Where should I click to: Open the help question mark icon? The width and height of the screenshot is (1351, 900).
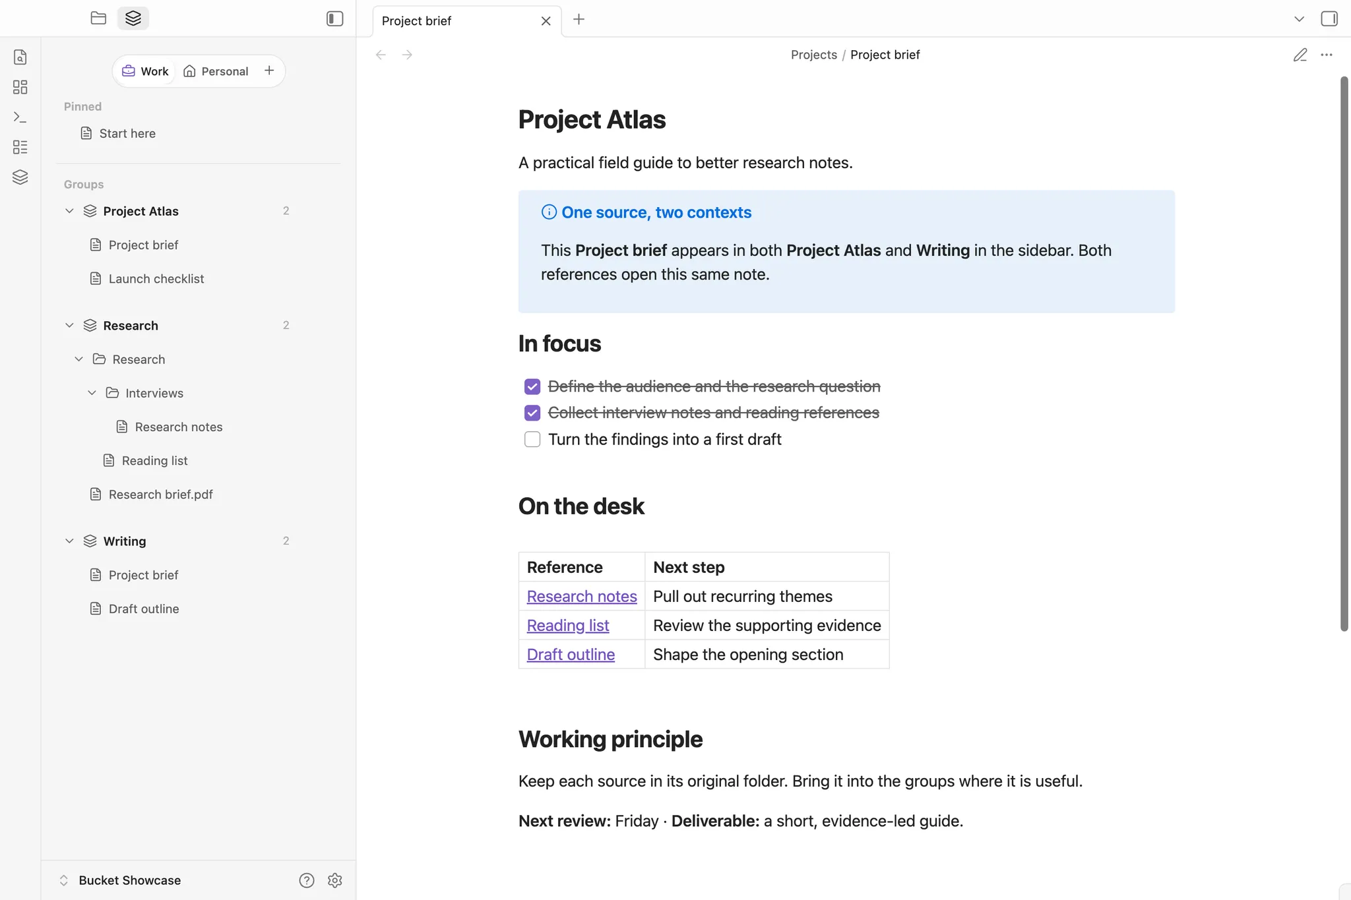pyautogui.click(x=307, y=880)
